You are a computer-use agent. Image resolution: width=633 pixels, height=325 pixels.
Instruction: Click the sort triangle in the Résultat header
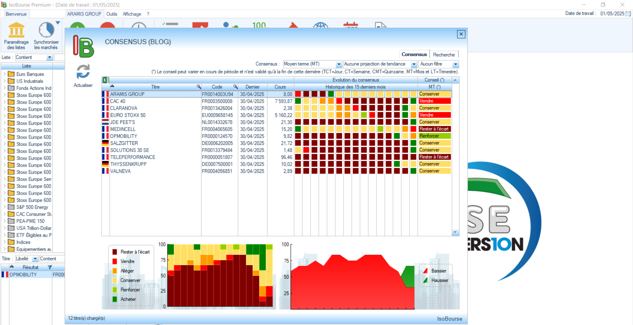12,266
